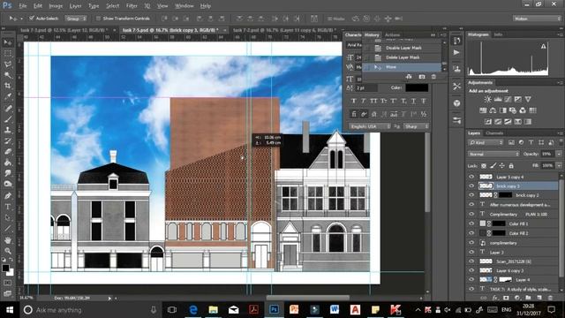Viewport: 565px width, 318px height.
Task: Select the Hand tool
Action: click(x=8, y=239)
